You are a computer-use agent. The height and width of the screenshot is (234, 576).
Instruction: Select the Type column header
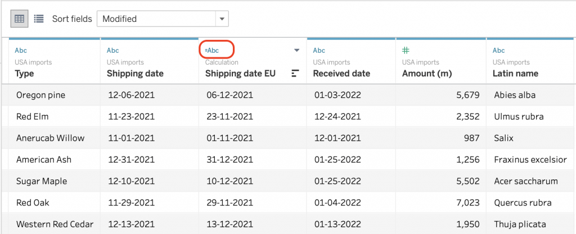(25, 74)
